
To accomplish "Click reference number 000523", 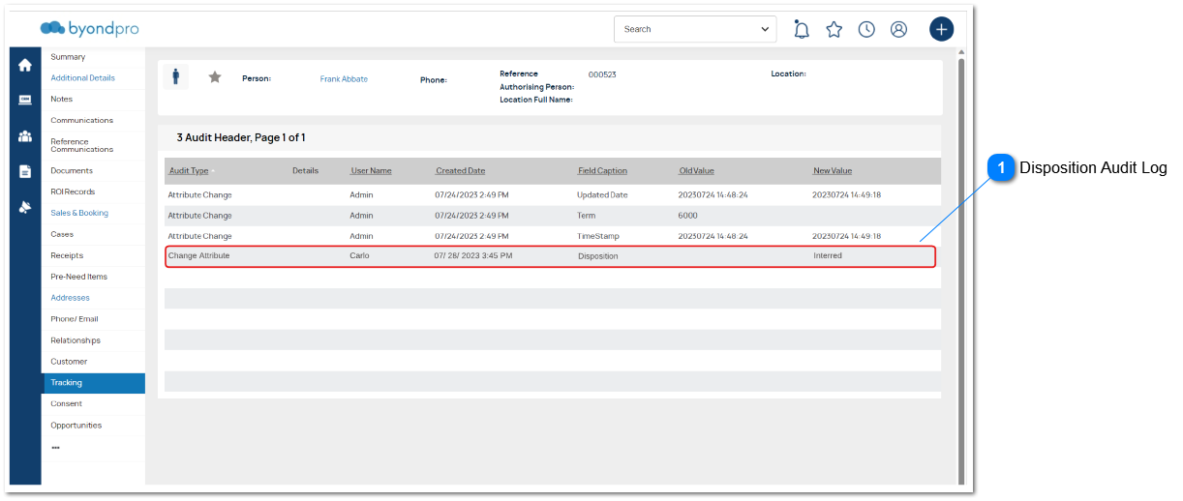I will coord(602,74).
